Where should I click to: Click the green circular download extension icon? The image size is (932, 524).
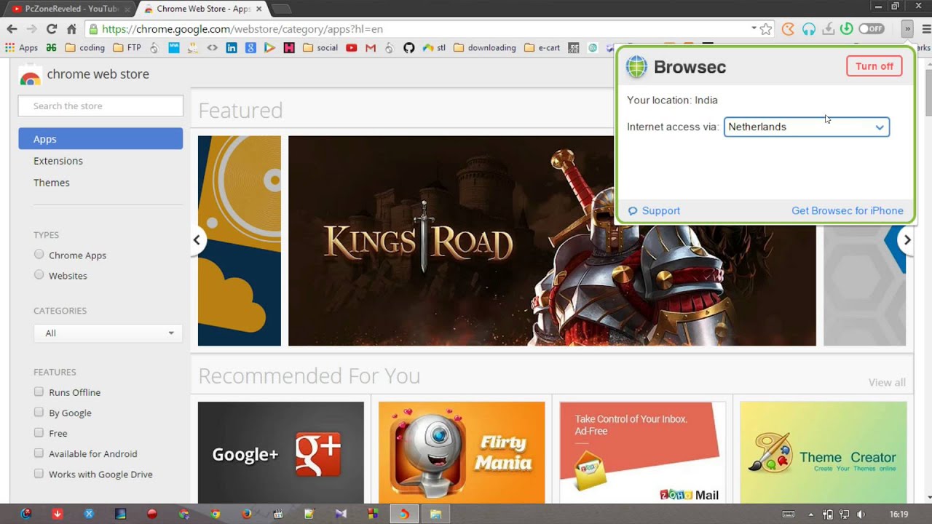tap(846, 29)
